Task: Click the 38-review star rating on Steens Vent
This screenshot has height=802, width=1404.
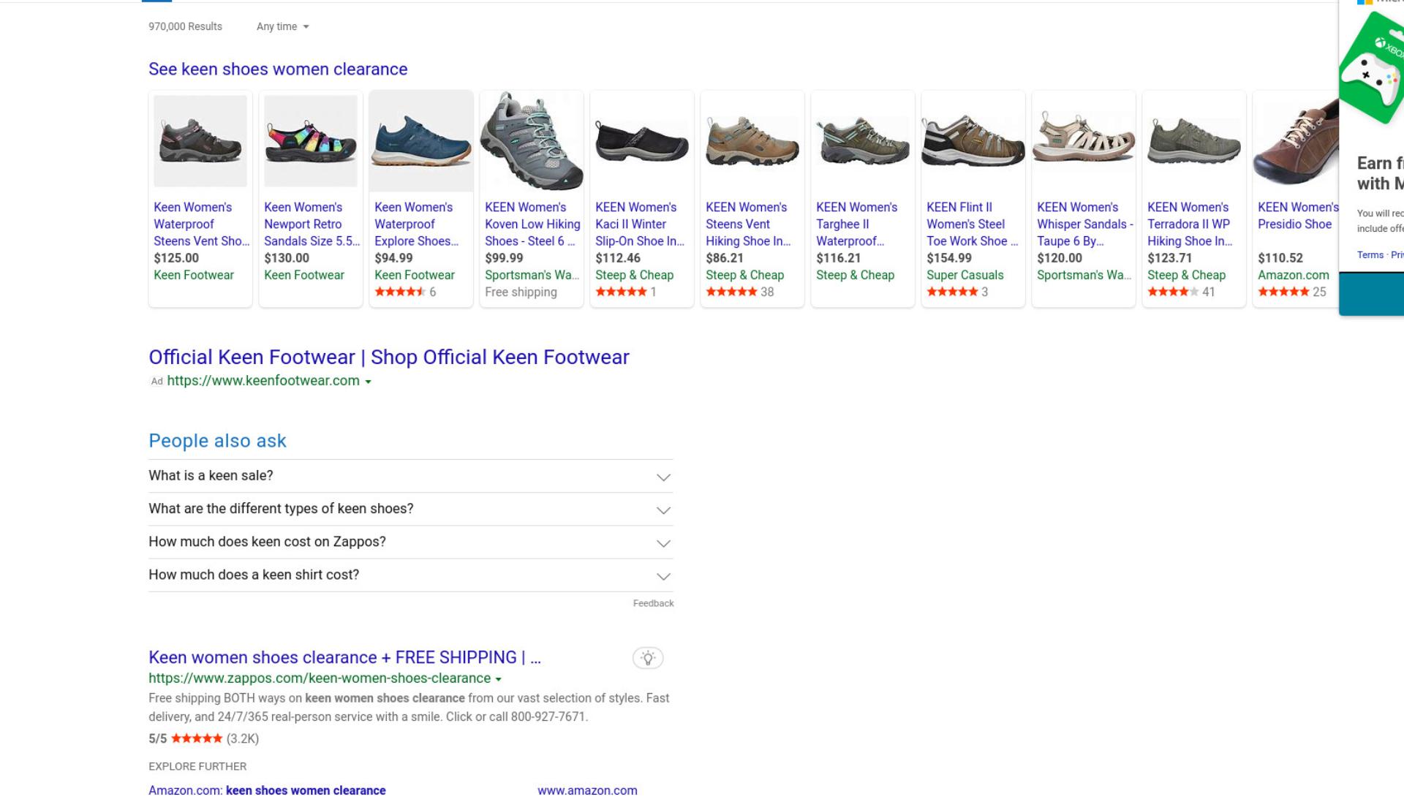Action: point(739,292)
